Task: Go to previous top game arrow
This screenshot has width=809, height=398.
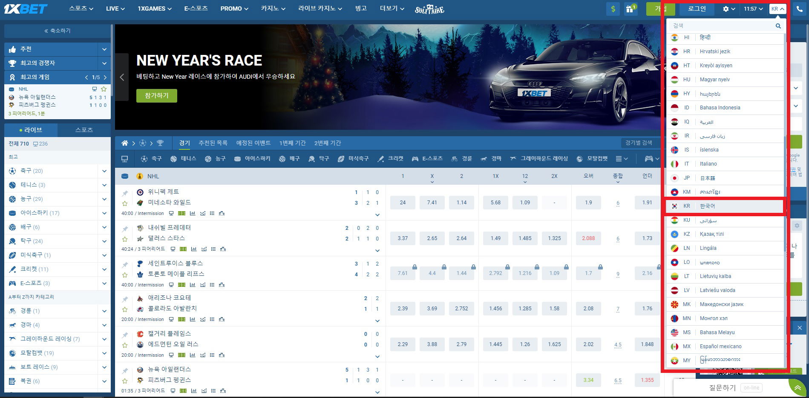Action: point(86,77)
